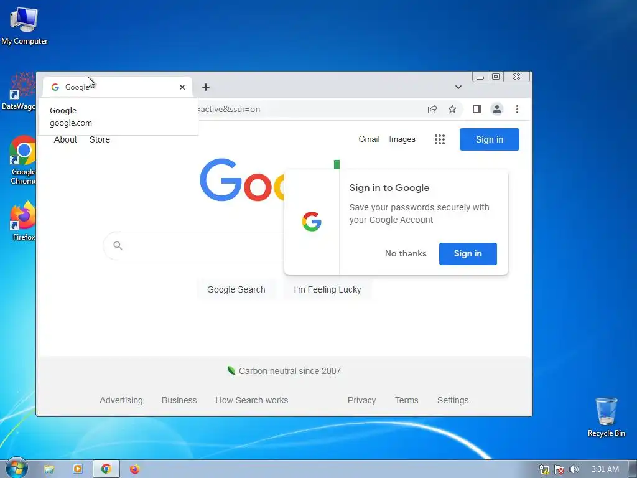Open the Terms footer link
This screenshot has width=637, height=478.
406,400
